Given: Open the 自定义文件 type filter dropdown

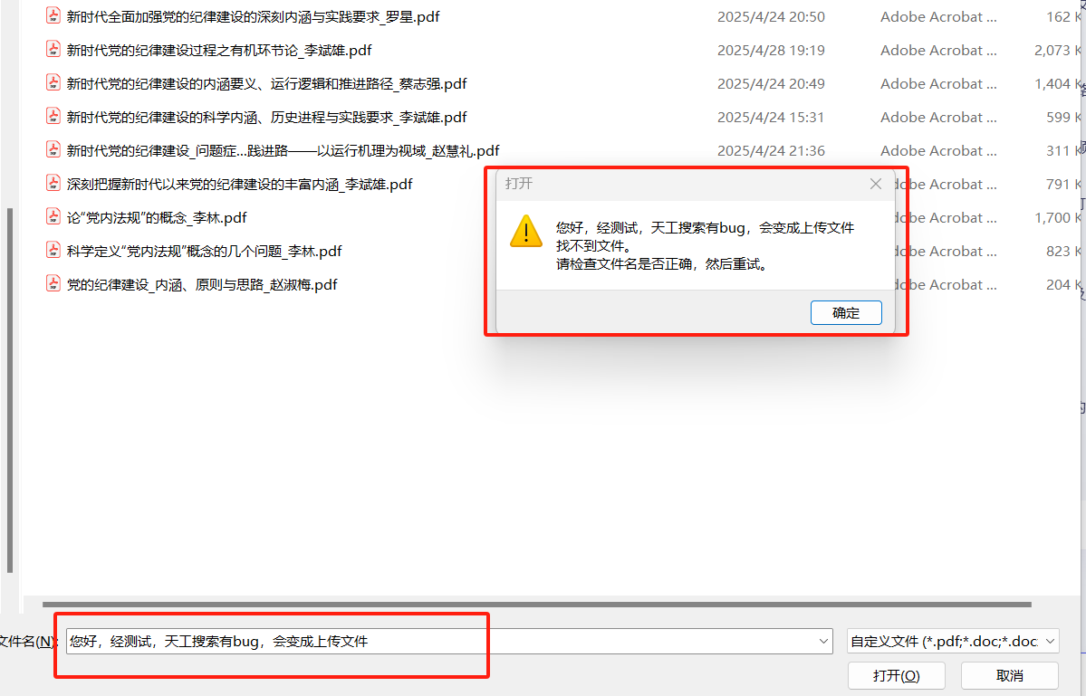Looking at the screenshot, I should pyautogui.click(x=953, y=642).
